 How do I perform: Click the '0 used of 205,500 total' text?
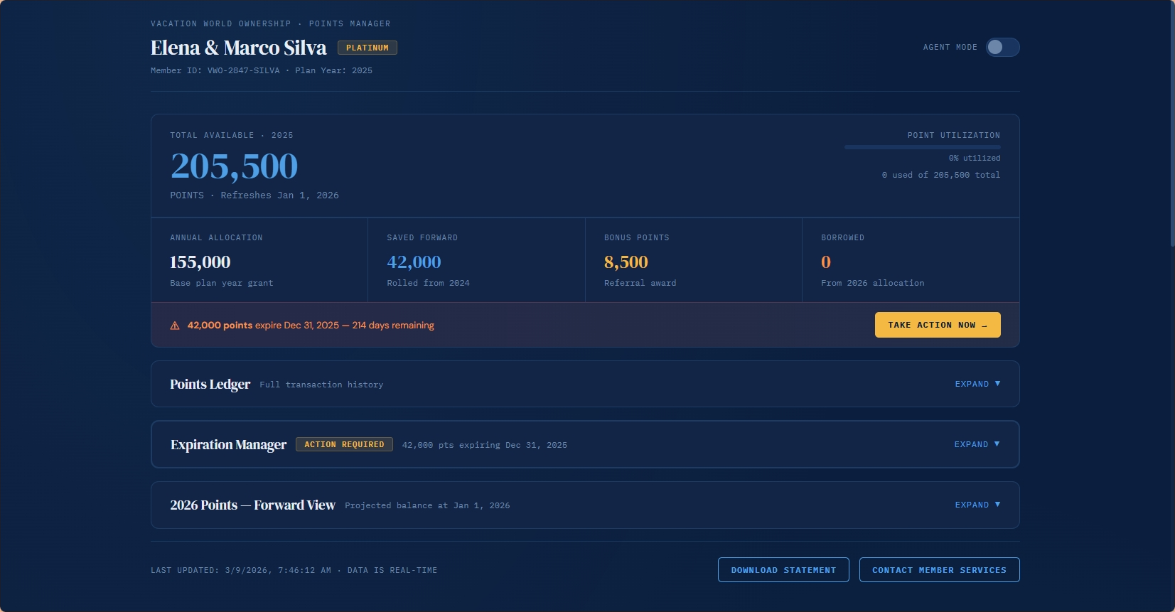(941, 175)
